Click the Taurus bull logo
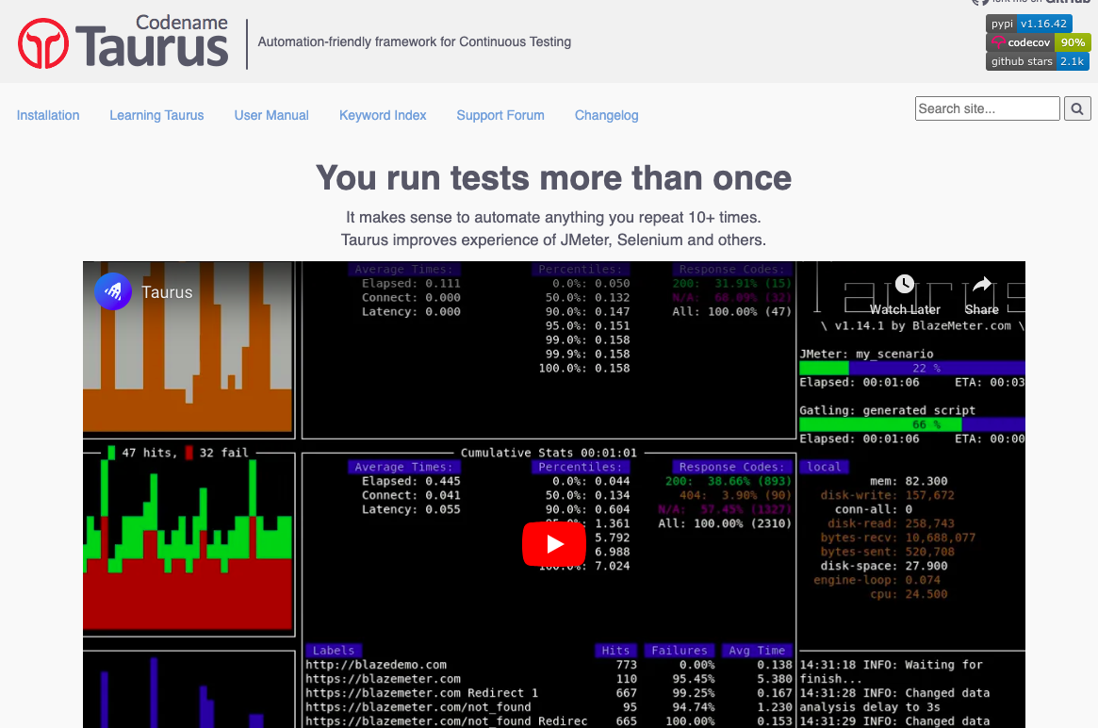Image resolution: width=1098 pixels, height=728 pixels. 41,41
